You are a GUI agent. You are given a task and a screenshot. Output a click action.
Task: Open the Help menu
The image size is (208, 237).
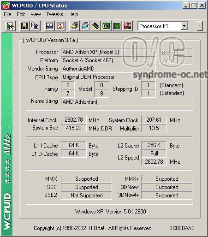coord(73,14)
